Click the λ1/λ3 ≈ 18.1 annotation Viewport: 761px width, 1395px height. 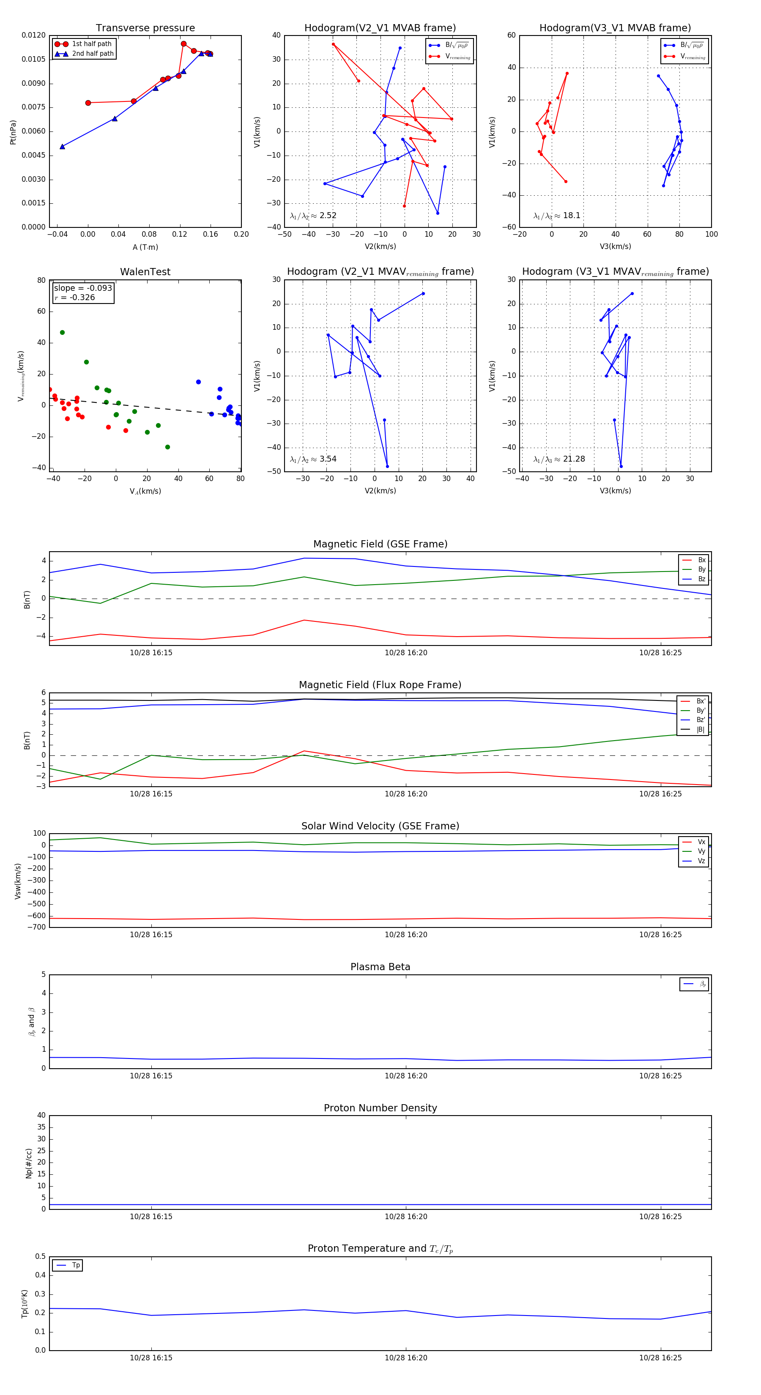coord(557,216)
